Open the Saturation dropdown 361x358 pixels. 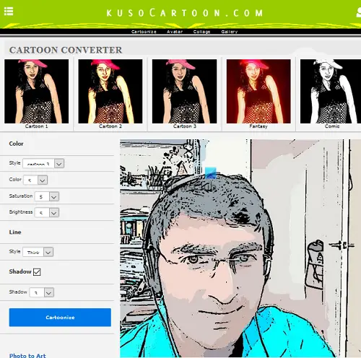[47, 196]
